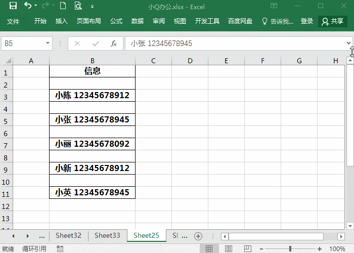Select cell 小陈 12345678912
Screen dimensions: 354x253
(x=93, y=95)
